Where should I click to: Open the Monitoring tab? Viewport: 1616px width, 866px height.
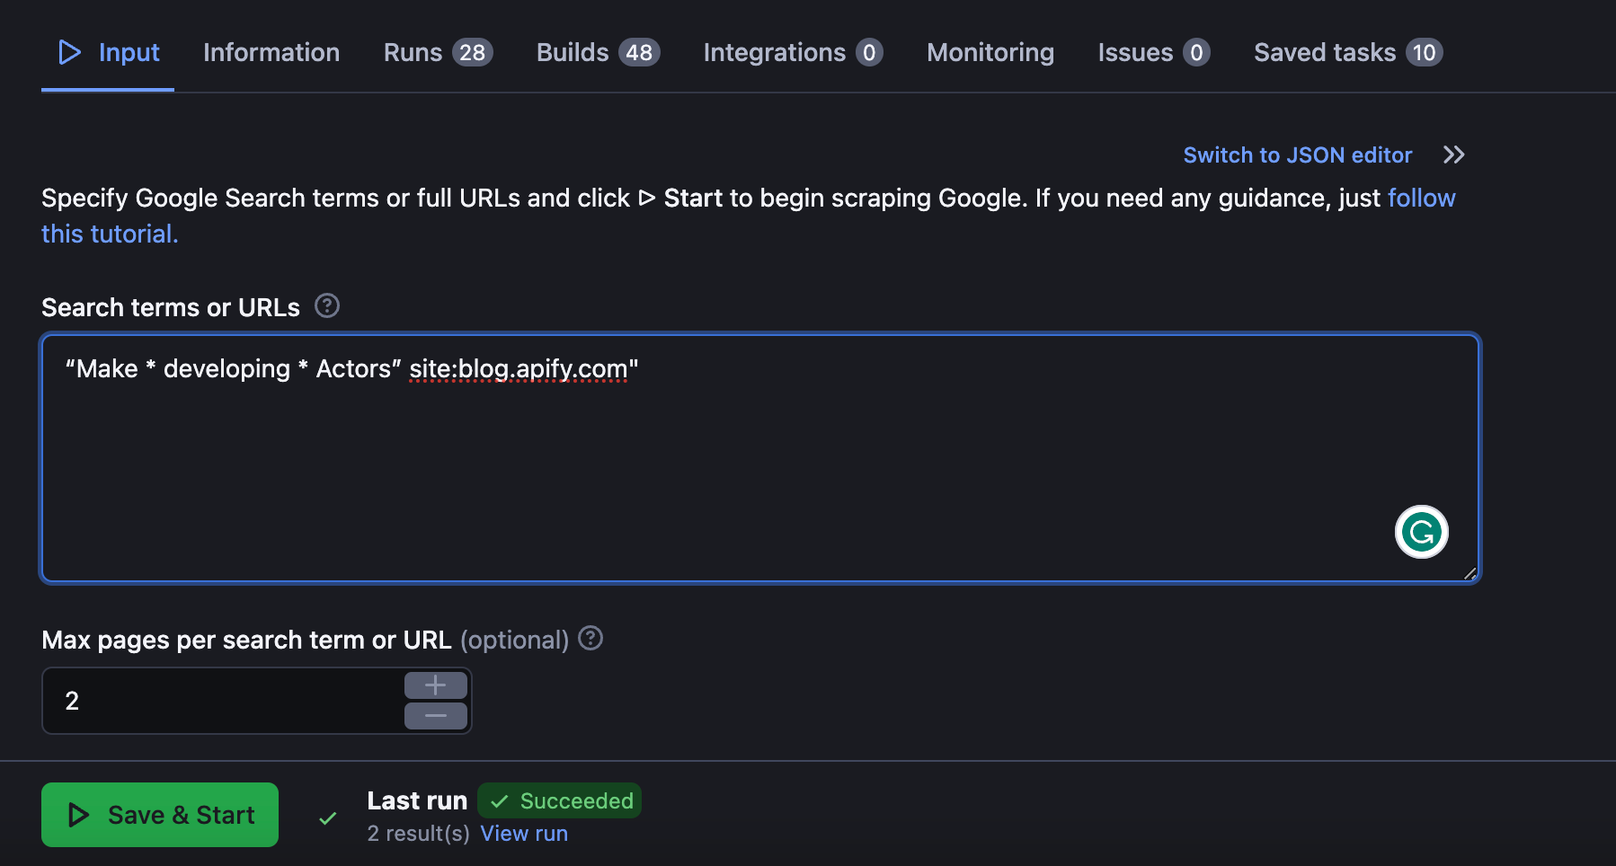[x=990, y=52]
